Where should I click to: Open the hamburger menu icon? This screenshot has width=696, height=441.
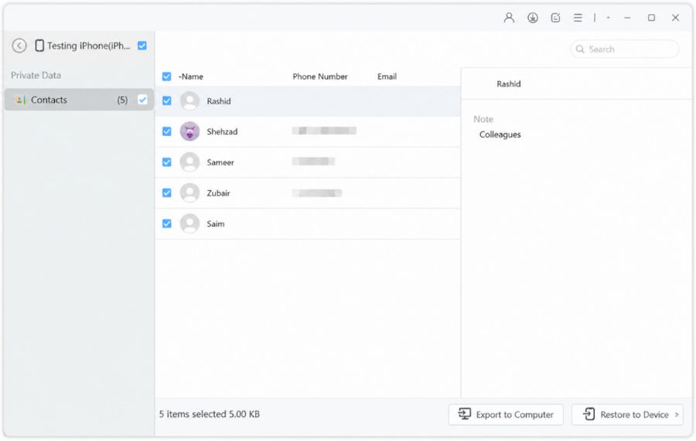pyautogui.click(x=578, y=18)
